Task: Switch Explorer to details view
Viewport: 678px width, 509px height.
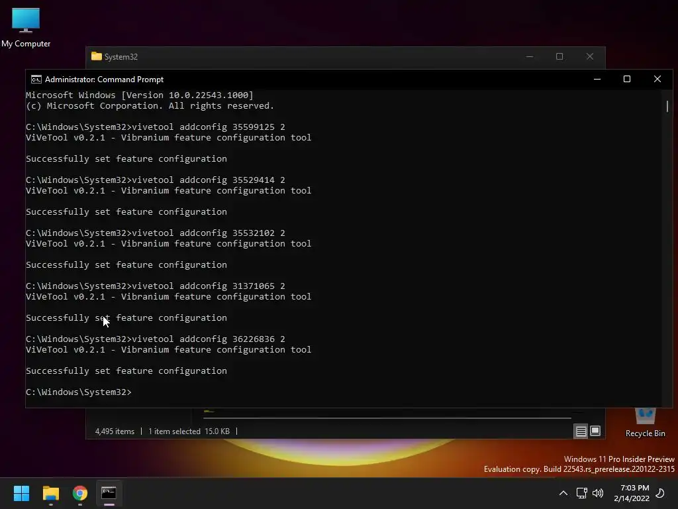Action: point(581,431)
